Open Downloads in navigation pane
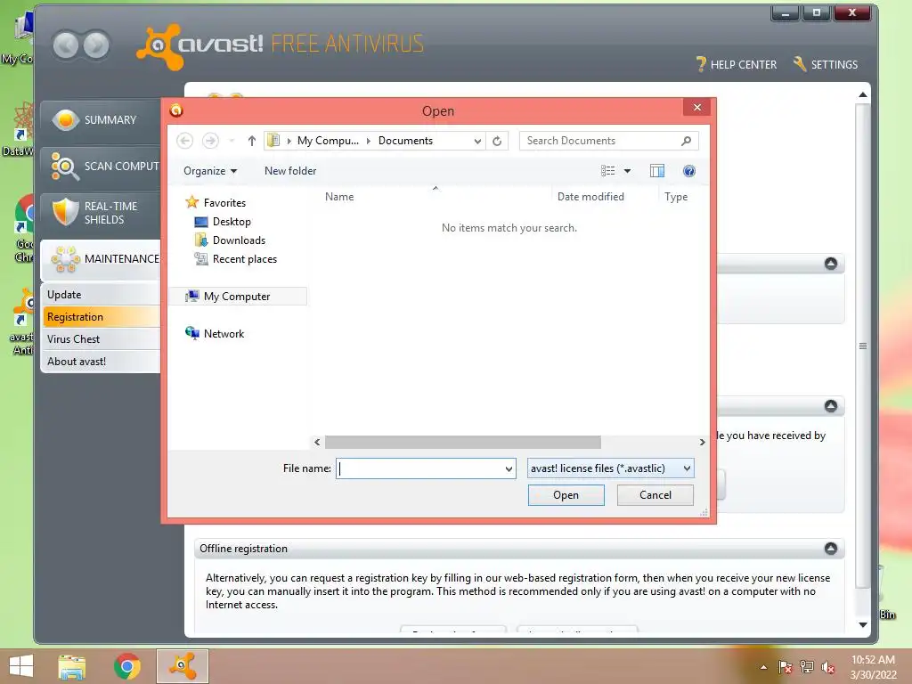The height and width of the screenshot is (684, 912). 239,240
